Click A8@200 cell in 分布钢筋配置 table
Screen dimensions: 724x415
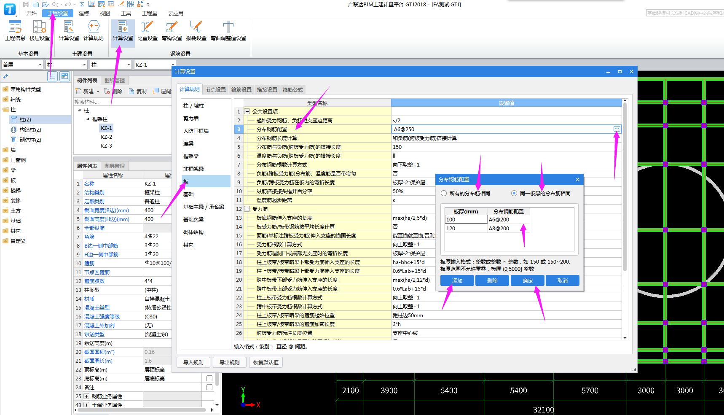pos(508,228)
